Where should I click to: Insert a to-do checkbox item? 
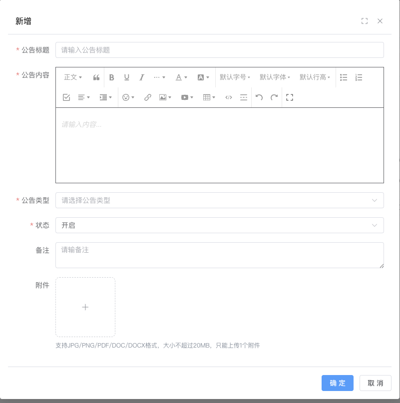[x=66, y=97]
